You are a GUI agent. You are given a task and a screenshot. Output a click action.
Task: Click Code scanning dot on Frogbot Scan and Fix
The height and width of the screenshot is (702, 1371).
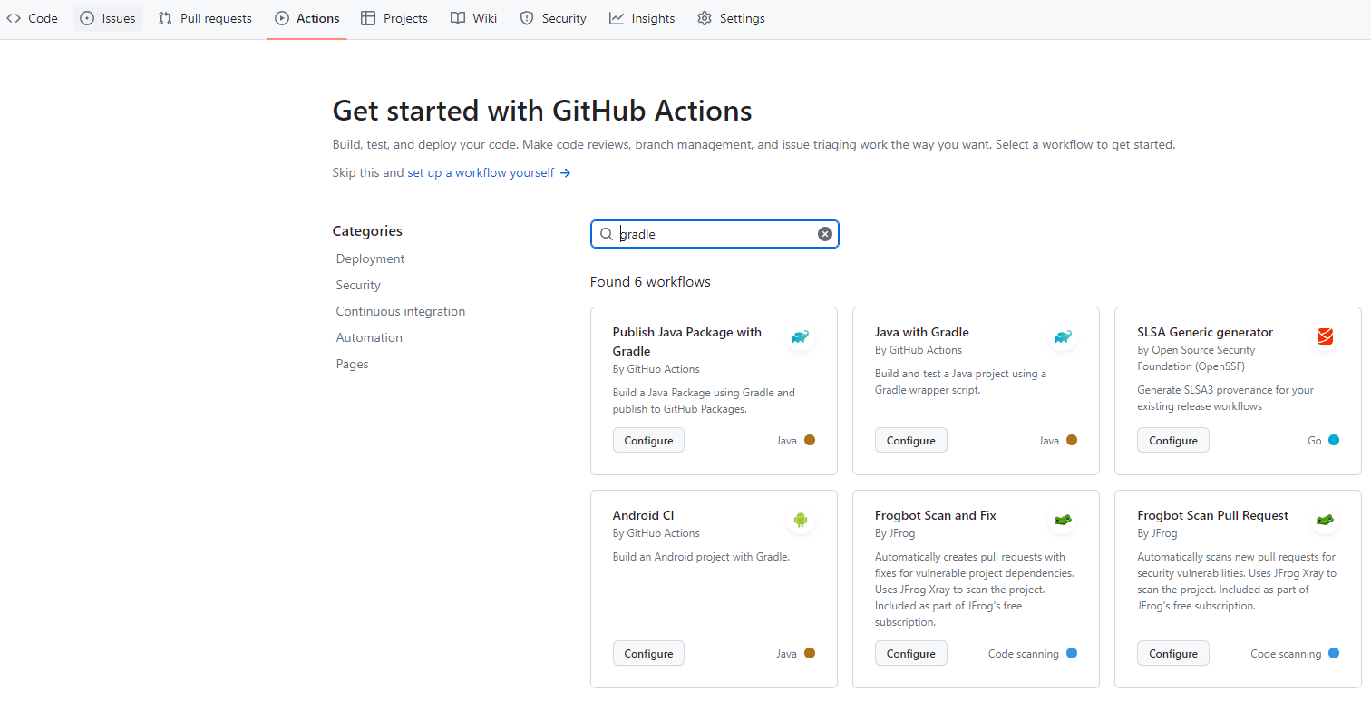click(x=1072, y=653)
